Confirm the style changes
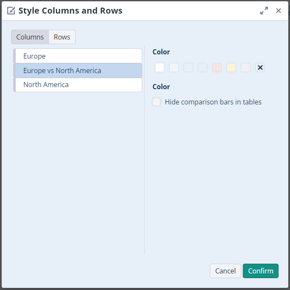This screenshot has height=290, width=290. coord(260,271)
